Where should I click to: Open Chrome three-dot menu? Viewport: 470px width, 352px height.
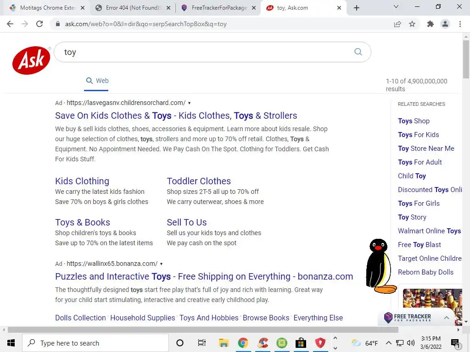tap(460, 24)
